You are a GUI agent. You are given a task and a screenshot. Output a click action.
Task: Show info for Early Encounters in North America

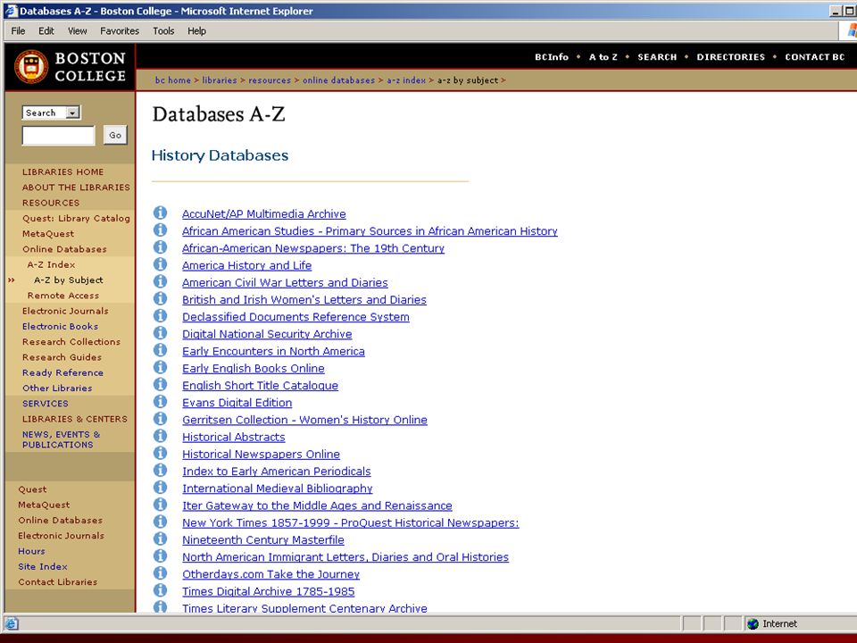pos(160,350)
